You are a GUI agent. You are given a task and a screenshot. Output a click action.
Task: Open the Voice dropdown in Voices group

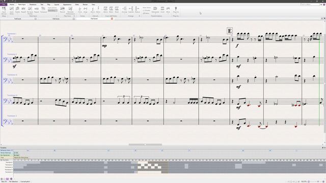pyautogui.click(x=80, y=10)
